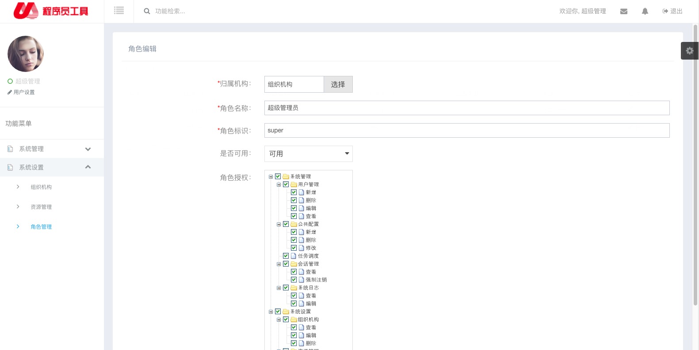The width and height of the screenshot is (699, 350).
Task: Click the 系统管理 folder icon in tree
Action: coord(286,177)
